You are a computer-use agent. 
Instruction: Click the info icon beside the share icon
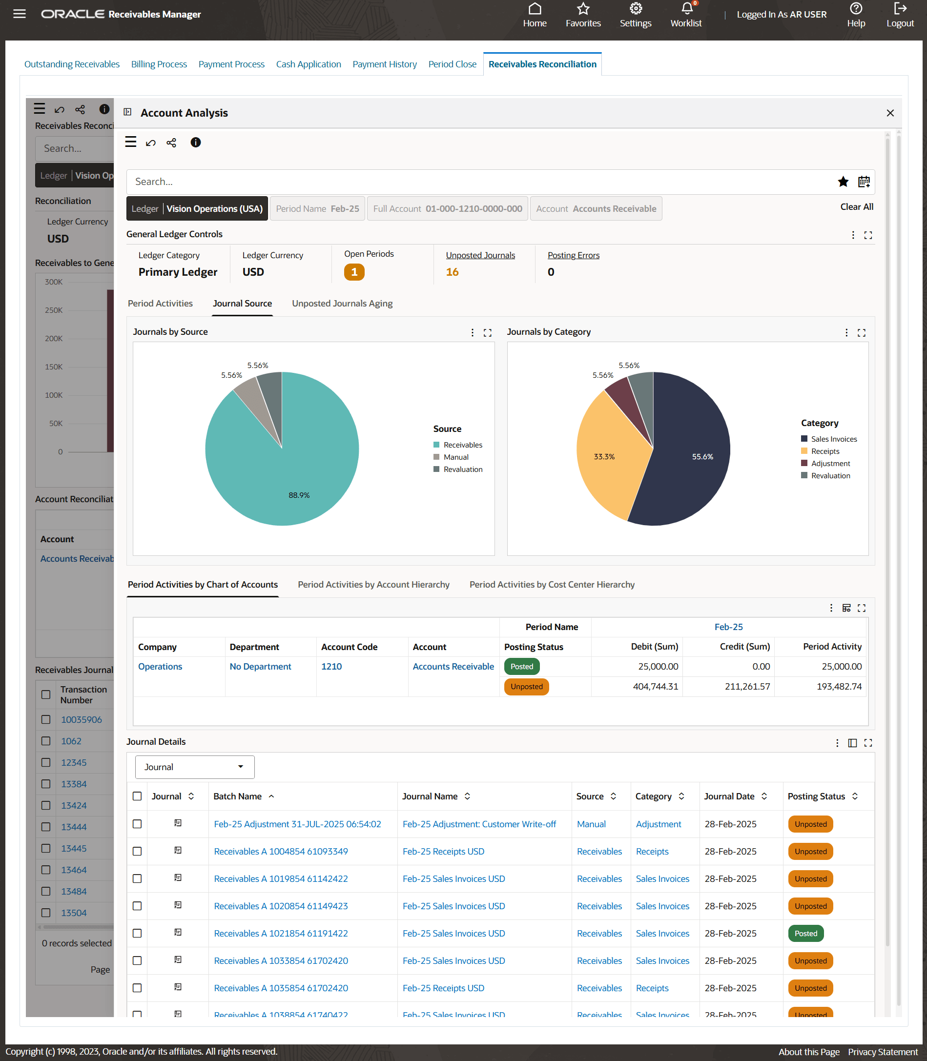point(196,142)
